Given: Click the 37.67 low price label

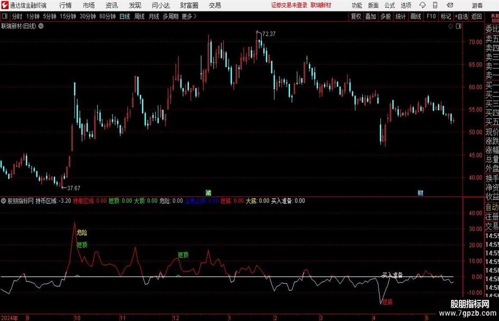Looking at the screenshot, I should (x=73, y=188).
